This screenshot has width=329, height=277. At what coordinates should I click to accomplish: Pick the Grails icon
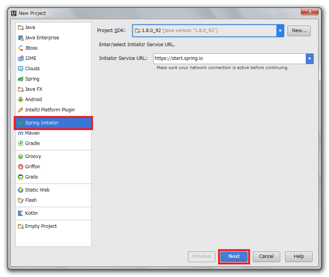coord(21,177)
